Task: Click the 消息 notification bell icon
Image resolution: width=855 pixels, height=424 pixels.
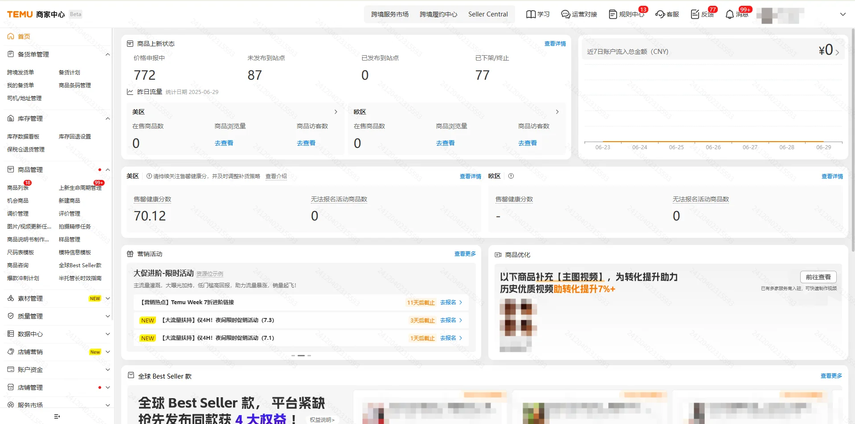Action: [x=729, y=14]
